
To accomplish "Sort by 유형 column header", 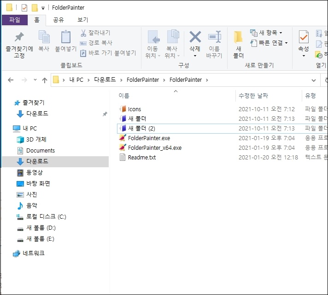I will click(310, 96).
